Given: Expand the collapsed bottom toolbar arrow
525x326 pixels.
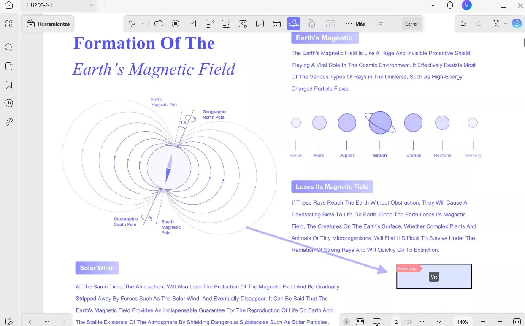Looking at the screenshot, I should point(346,322).
